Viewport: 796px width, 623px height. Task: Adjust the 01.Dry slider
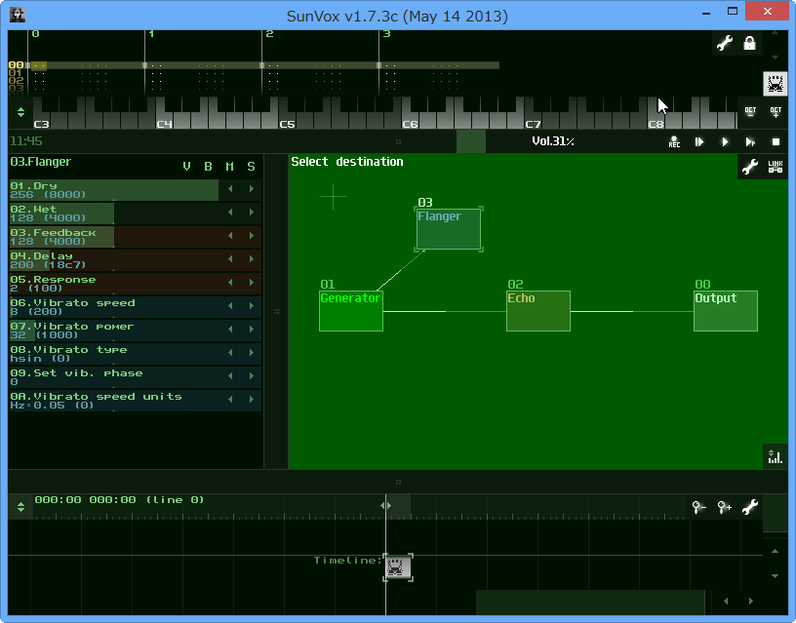coord(114,190)
